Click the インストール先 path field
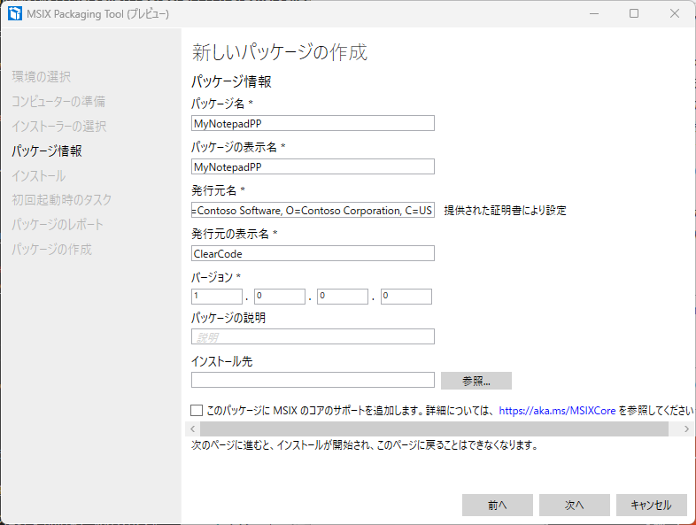Screen dimensions: 696x525 313,380
